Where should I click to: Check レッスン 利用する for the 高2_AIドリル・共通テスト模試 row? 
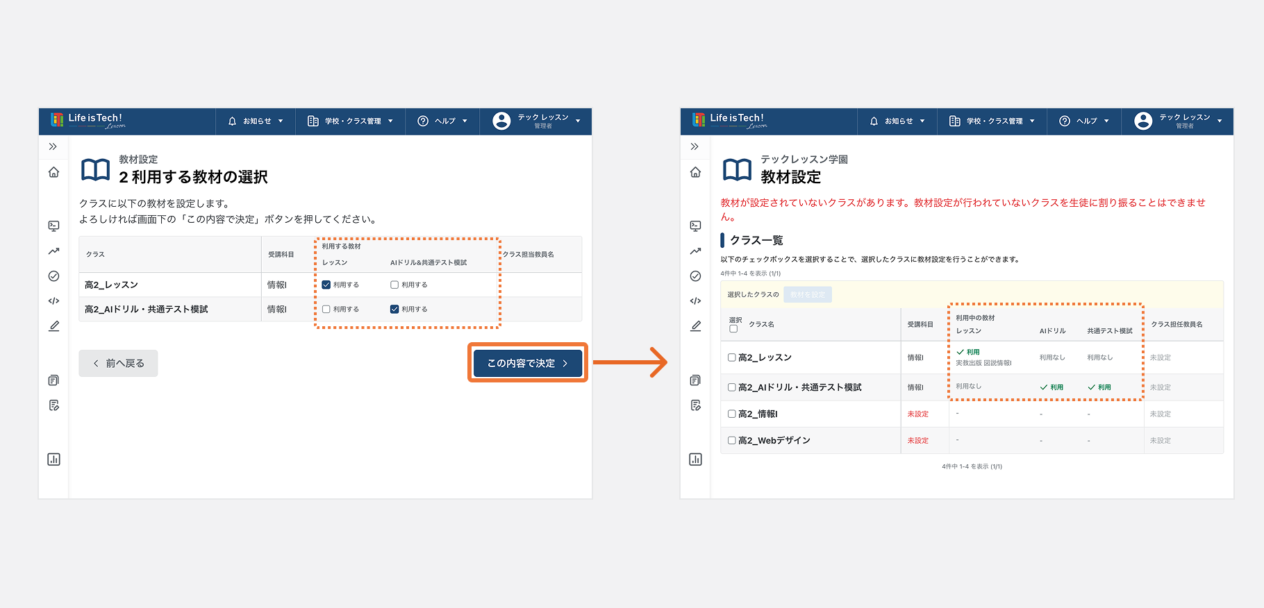pos(326,310)
